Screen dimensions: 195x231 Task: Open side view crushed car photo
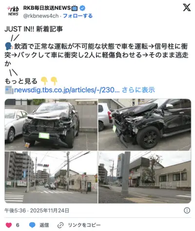[x=145, y=124]
